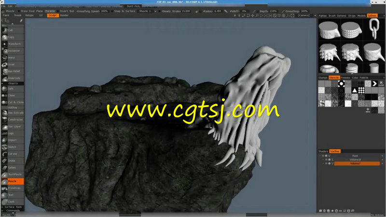
Task: Toggle Steady Stroke checkbox
Action: point(160,11)
